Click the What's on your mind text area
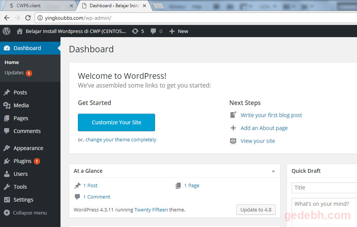357x227 pixels. [324, 212]
